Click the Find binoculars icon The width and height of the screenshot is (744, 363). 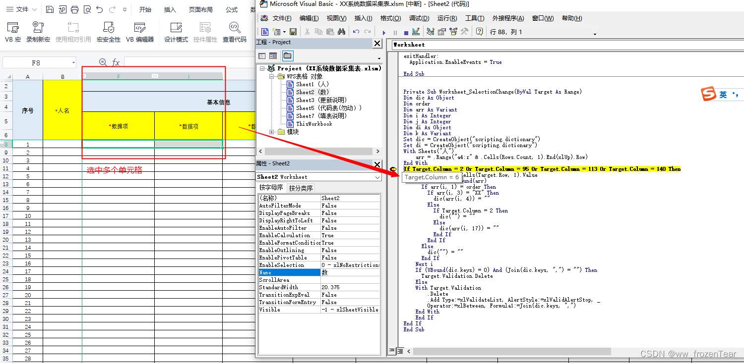(x=342, y=32)
